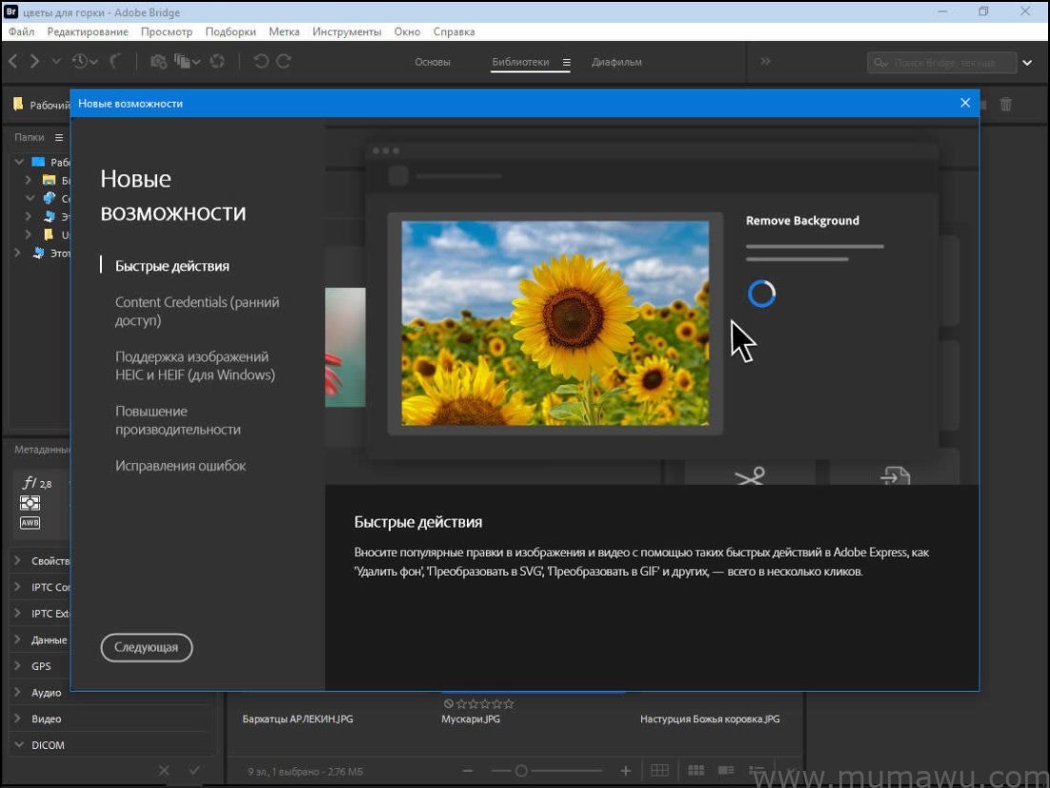Click the Rotate 90° counterclockwise icon
Image resolution: width=1050 pixels, height=788 pixels.
pyautogui.click(x=261, y=61)
